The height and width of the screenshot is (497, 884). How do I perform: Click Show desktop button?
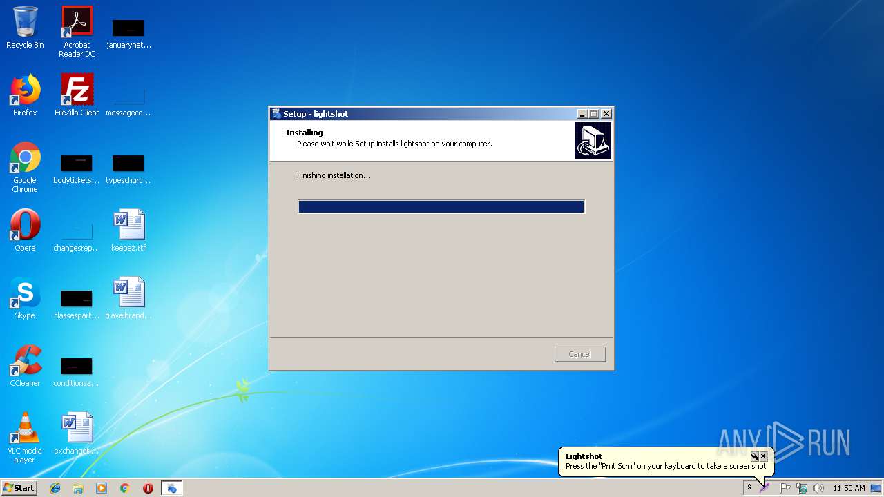click(876, 488)
